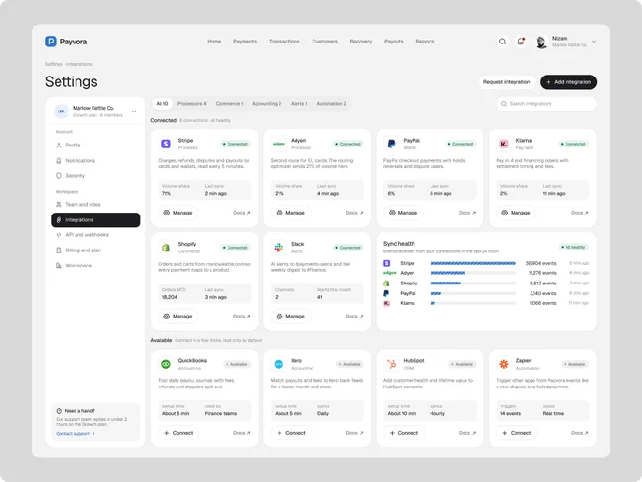Click the All healthy status badge
The image size is (642, 482).
tap(574, 248)
